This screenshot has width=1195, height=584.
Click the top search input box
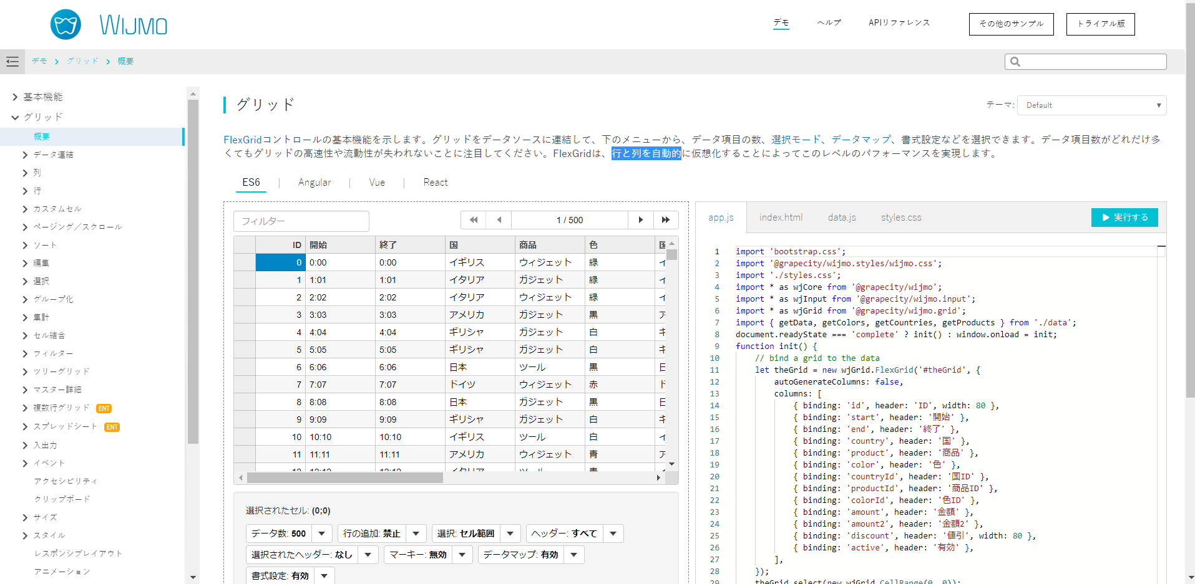click(x=1086, y=62)
